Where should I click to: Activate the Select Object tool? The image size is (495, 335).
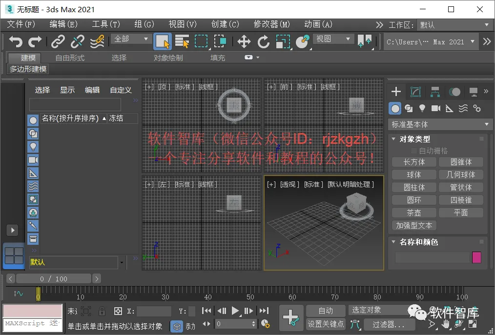pos(163,41)
